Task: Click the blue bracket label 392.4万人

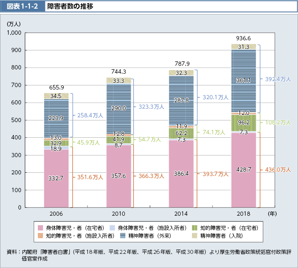Action: [x=278, y=79]
